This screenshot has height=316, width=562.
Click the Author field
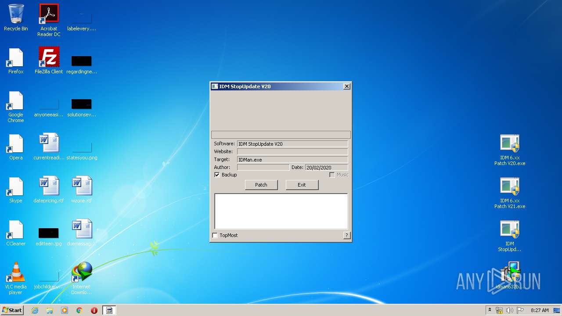263,168
